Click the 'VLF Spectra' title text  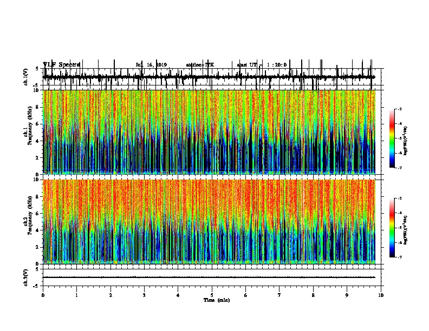(61, 64)
